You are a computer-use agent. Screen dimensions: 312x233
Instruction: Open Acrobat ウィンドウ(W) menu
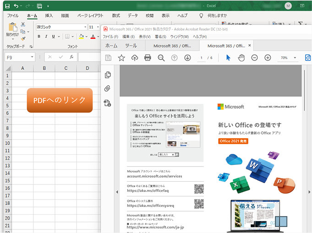click(x=180, y=37)
